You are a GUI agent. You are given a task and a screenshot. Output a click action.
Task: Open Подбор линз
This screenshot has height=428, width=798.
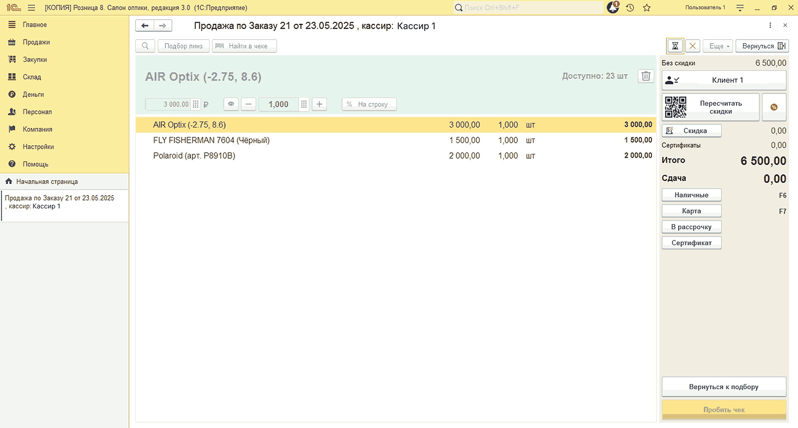[x=183, y=46]
